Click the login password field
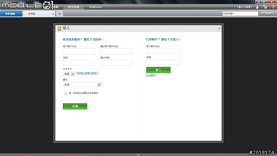This screenshot has width=277, height=156. tap(164, 62)
